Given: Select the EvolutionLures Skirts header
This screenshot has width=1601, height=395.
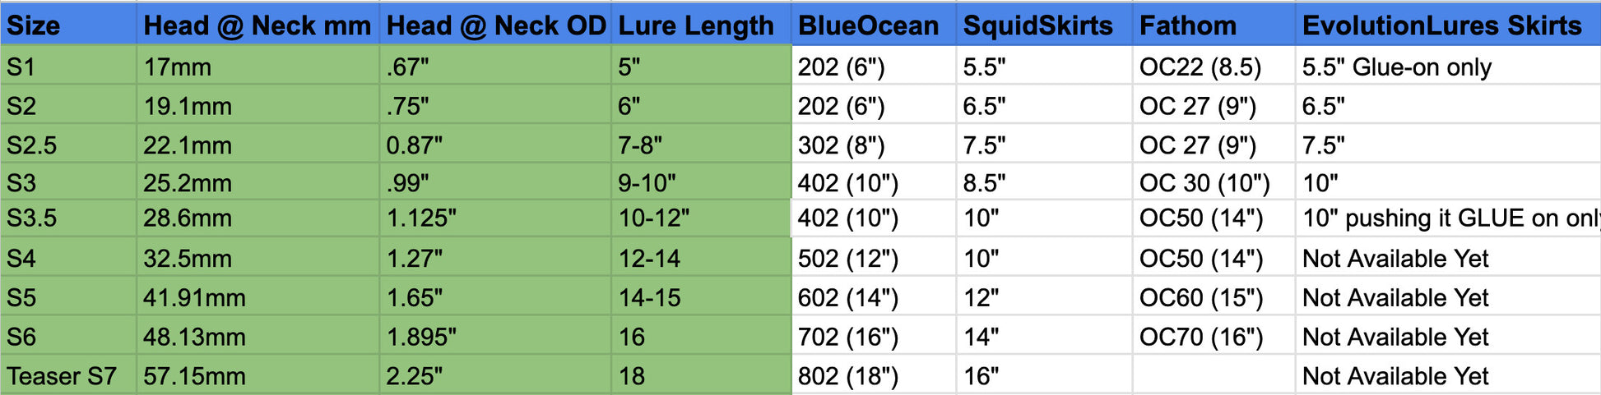Looking at the screenshot, I should pyautogui.click(x=1448, y=25).
